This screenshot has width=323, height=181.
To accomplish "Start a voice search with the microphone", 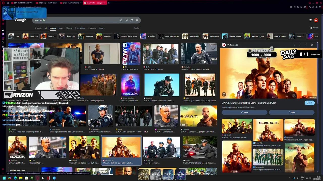I will pyautogui.click(x=127, y=20).
